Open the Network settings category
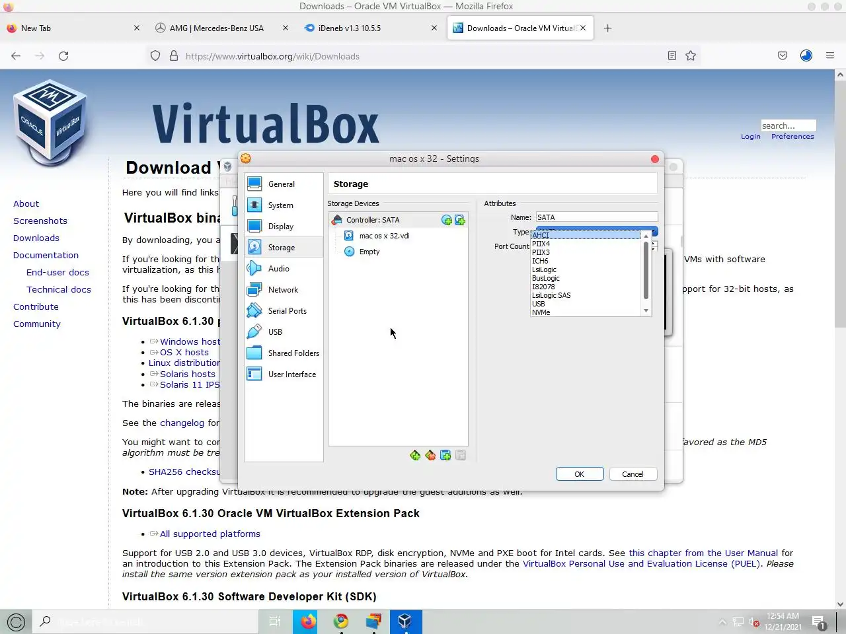 pyautogui.click(x=284, y=290)
